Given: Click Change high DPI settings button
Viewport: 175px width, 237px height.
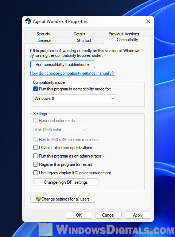Looking at the screenshot, I should (66, 182).
